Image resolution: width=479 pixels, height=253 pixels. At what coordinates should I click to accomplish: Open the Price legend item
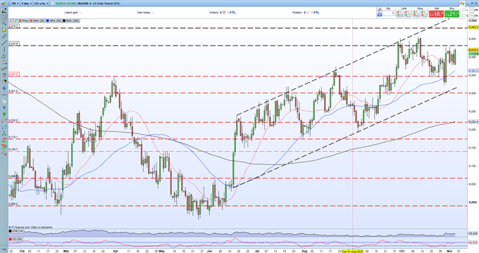tap(23, 20)
